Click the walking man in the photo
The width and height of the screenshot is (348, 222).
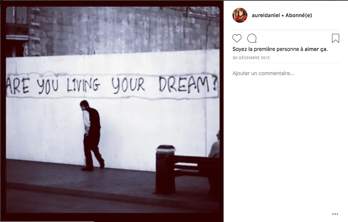tap(91, 135)
